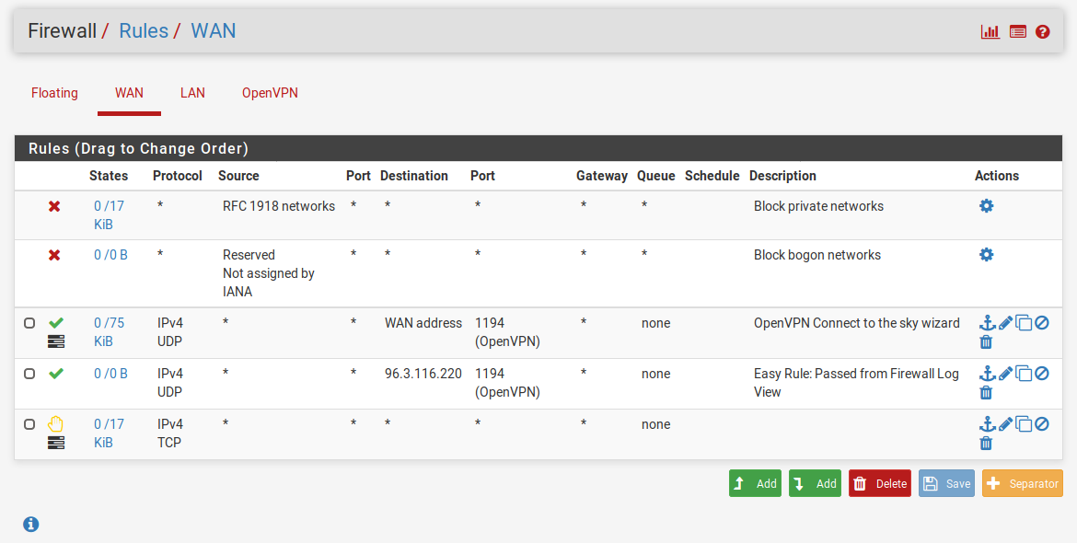
Task: Open the LAN rules tab
Action: pyautogui.click(x=192, y=93)
